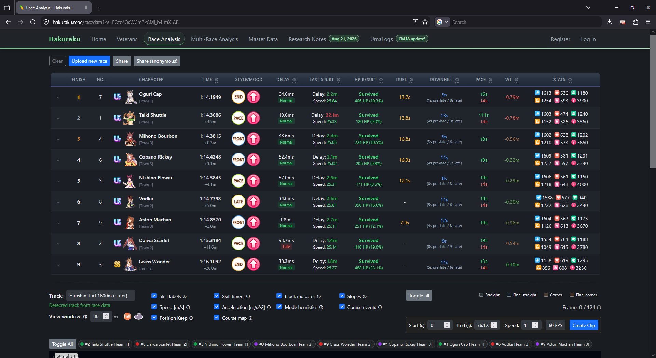Reload the page
This screenshot has width=656, height=358.
tap(33, 22)
